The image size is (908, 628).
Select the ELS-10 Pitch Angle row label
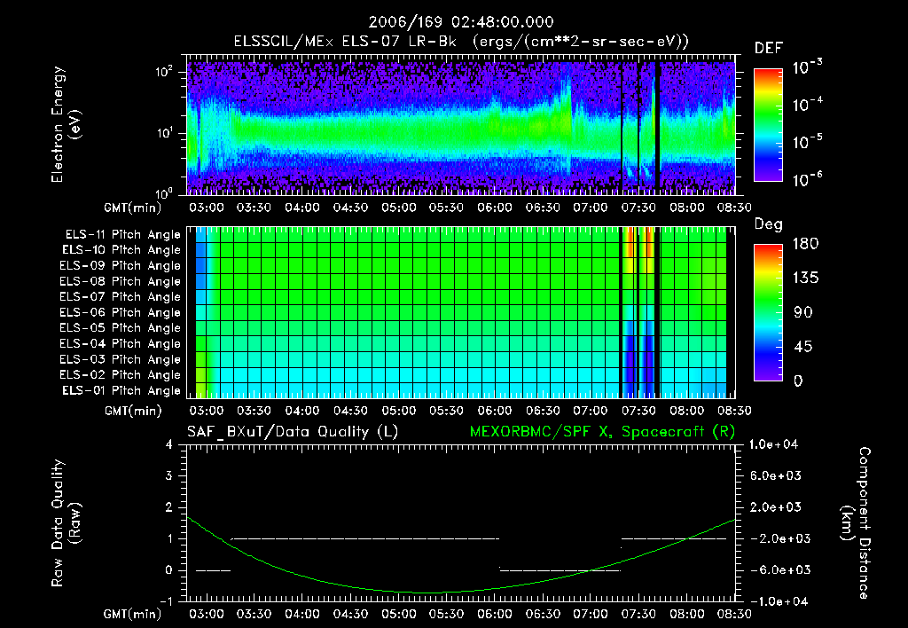point(121,250)
